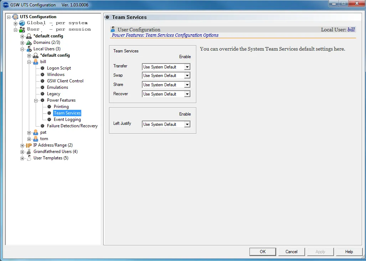
Task: Click the Team Services gear icon in tree
Action: coord(49,113)
